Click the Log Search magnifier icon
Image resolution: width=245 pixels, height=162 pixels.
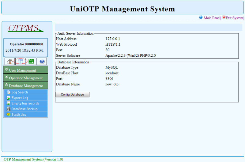click(x=8, y=92)
